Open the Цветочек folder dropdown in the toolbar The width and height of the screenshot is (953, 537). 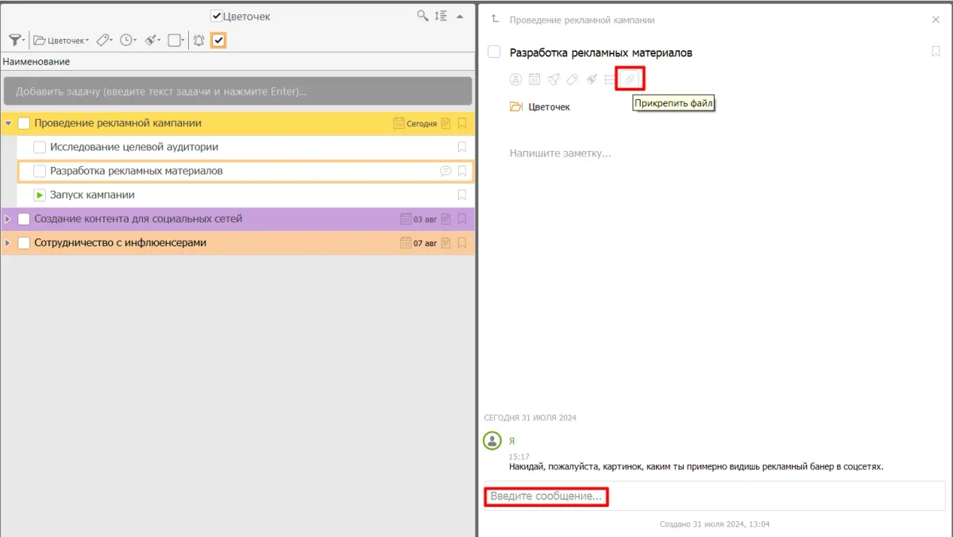pos(61,41)
